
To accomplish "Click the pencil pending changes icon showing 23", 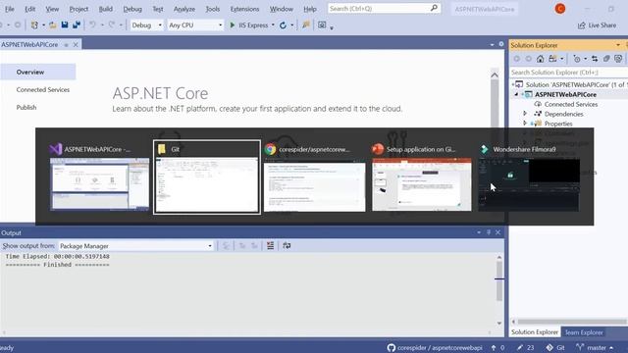I will click(520, 348).
